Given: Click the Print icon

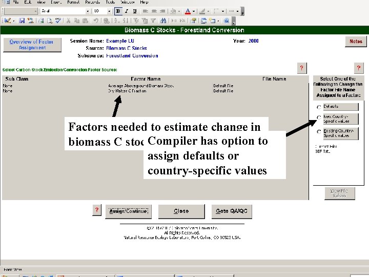Looking at the screenshot, I should [x=41, y=21].
